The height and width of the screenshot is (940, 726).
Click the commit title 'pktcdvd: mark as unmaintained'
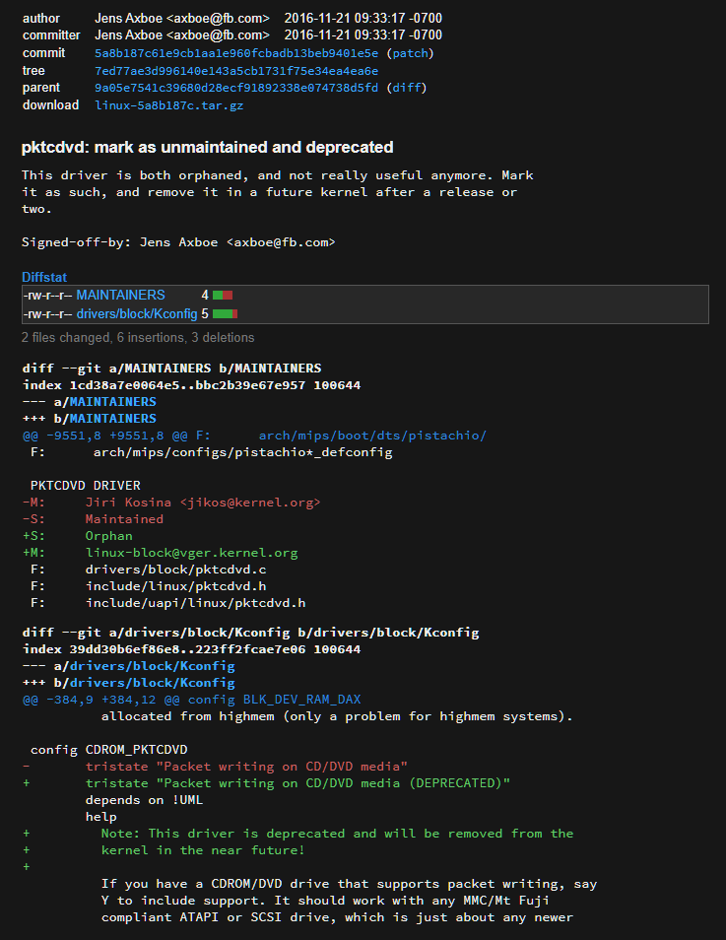click(208, 148)
